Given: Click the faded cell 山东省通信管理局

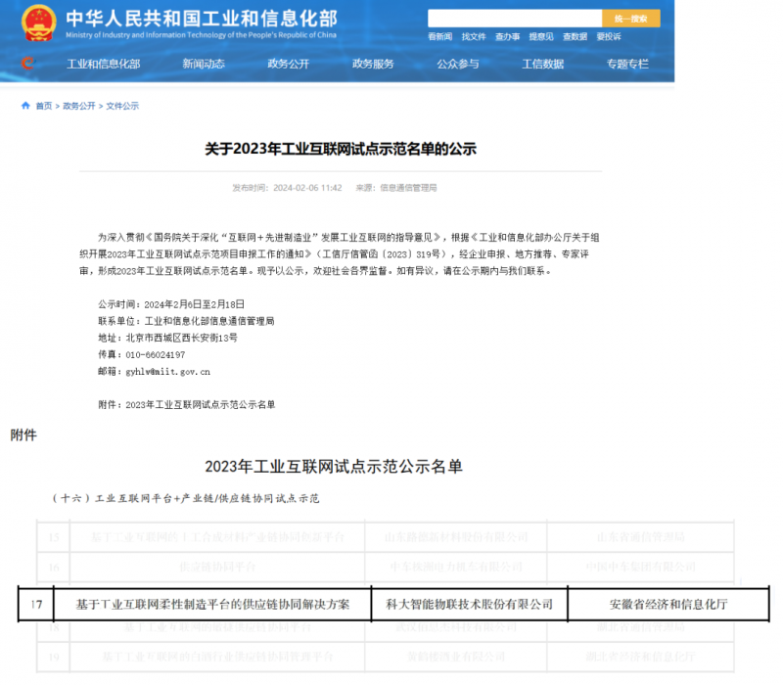Looking at the screenshot, I should (x=641, y=537).
